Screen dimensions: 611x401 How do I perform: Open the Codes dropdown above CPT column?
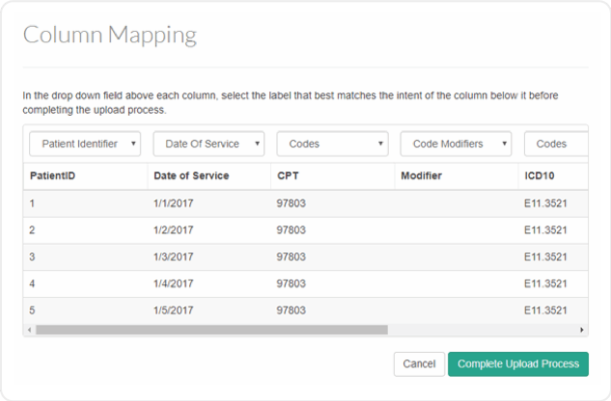(x=332, y=144)
